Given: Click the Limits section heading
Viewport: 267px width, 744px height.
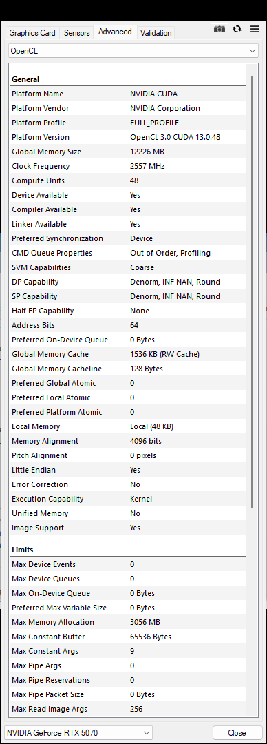Looking at the screenshot, I should coord(23,550).
